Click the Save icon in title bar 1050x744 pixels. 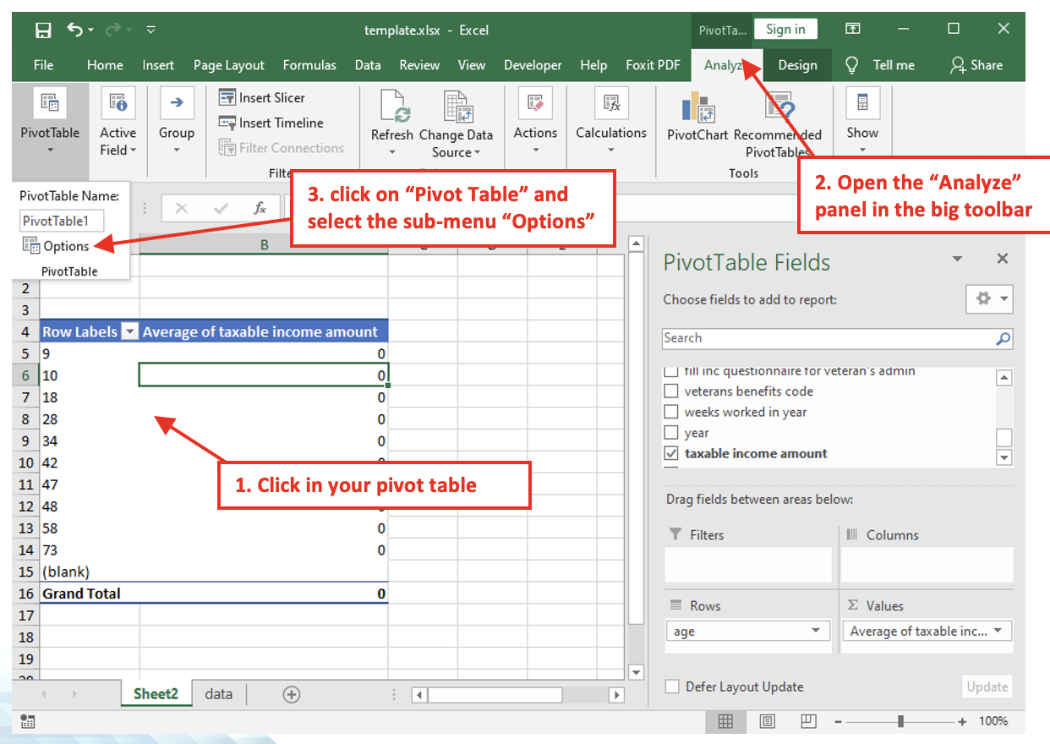43,30
